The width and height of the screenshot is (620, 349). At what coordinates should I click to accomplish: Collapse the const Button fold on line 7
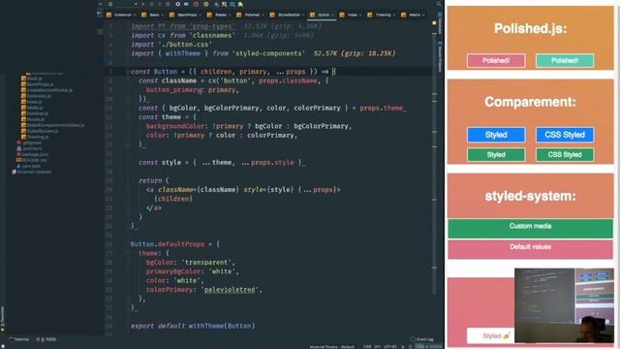128,72
